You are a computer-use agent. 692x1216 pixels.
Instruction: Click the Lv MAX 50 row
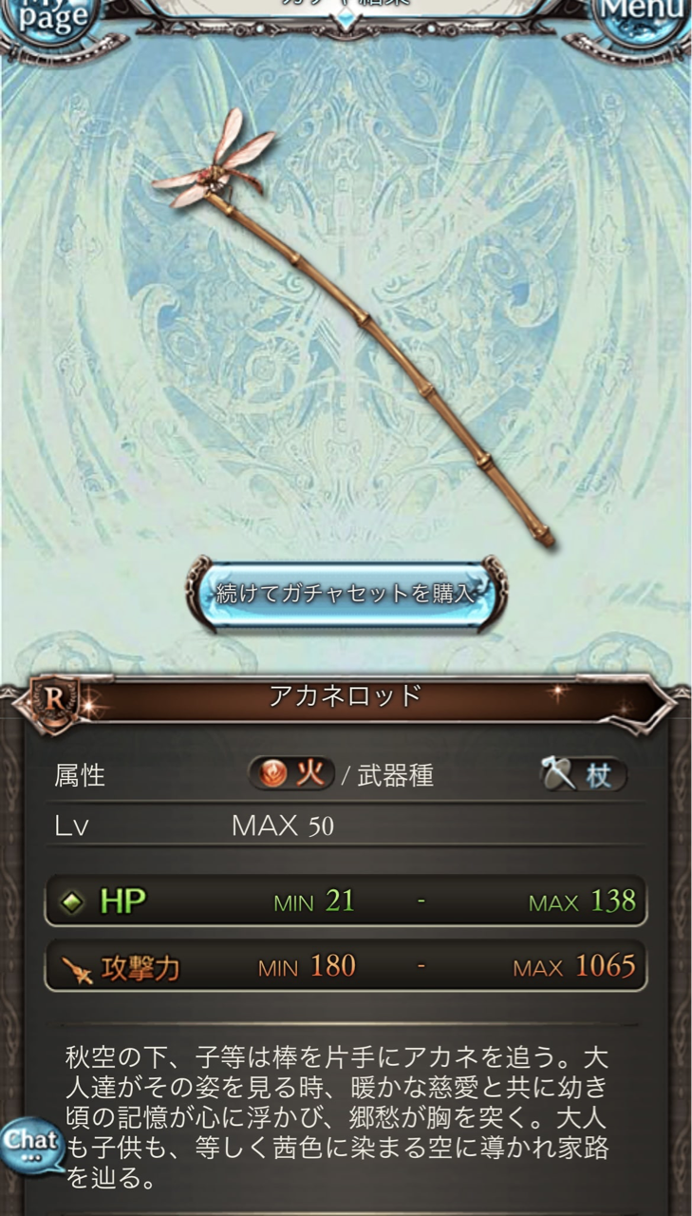click(x=346, y=826)
